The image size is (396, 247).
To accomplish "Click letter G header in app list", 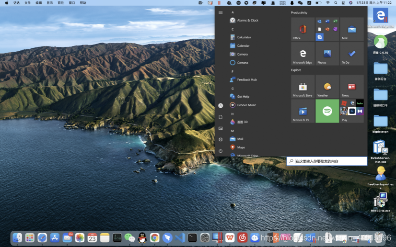I will 233,89.
